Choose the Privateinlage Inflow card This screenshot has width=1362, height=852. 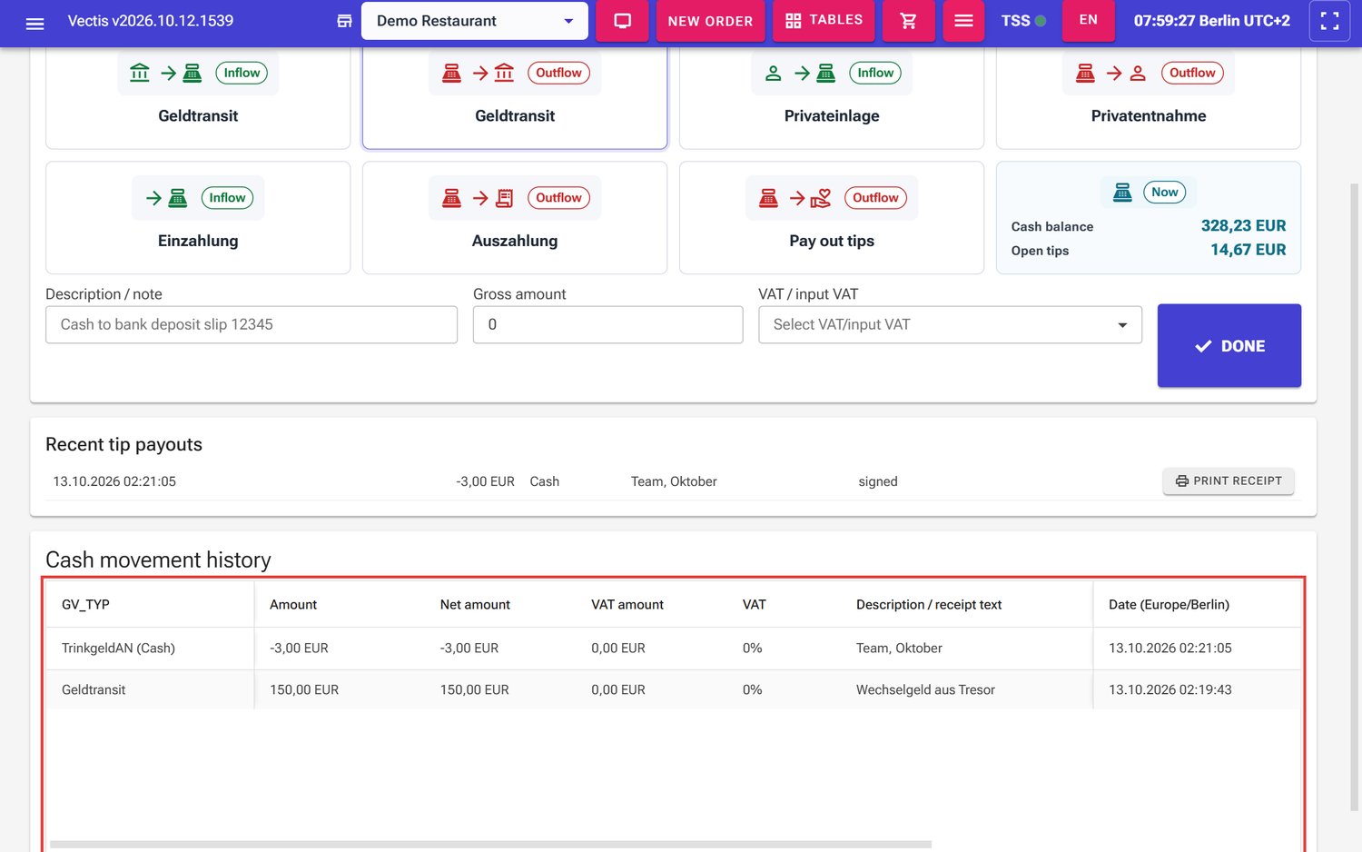tap(832, 97)
